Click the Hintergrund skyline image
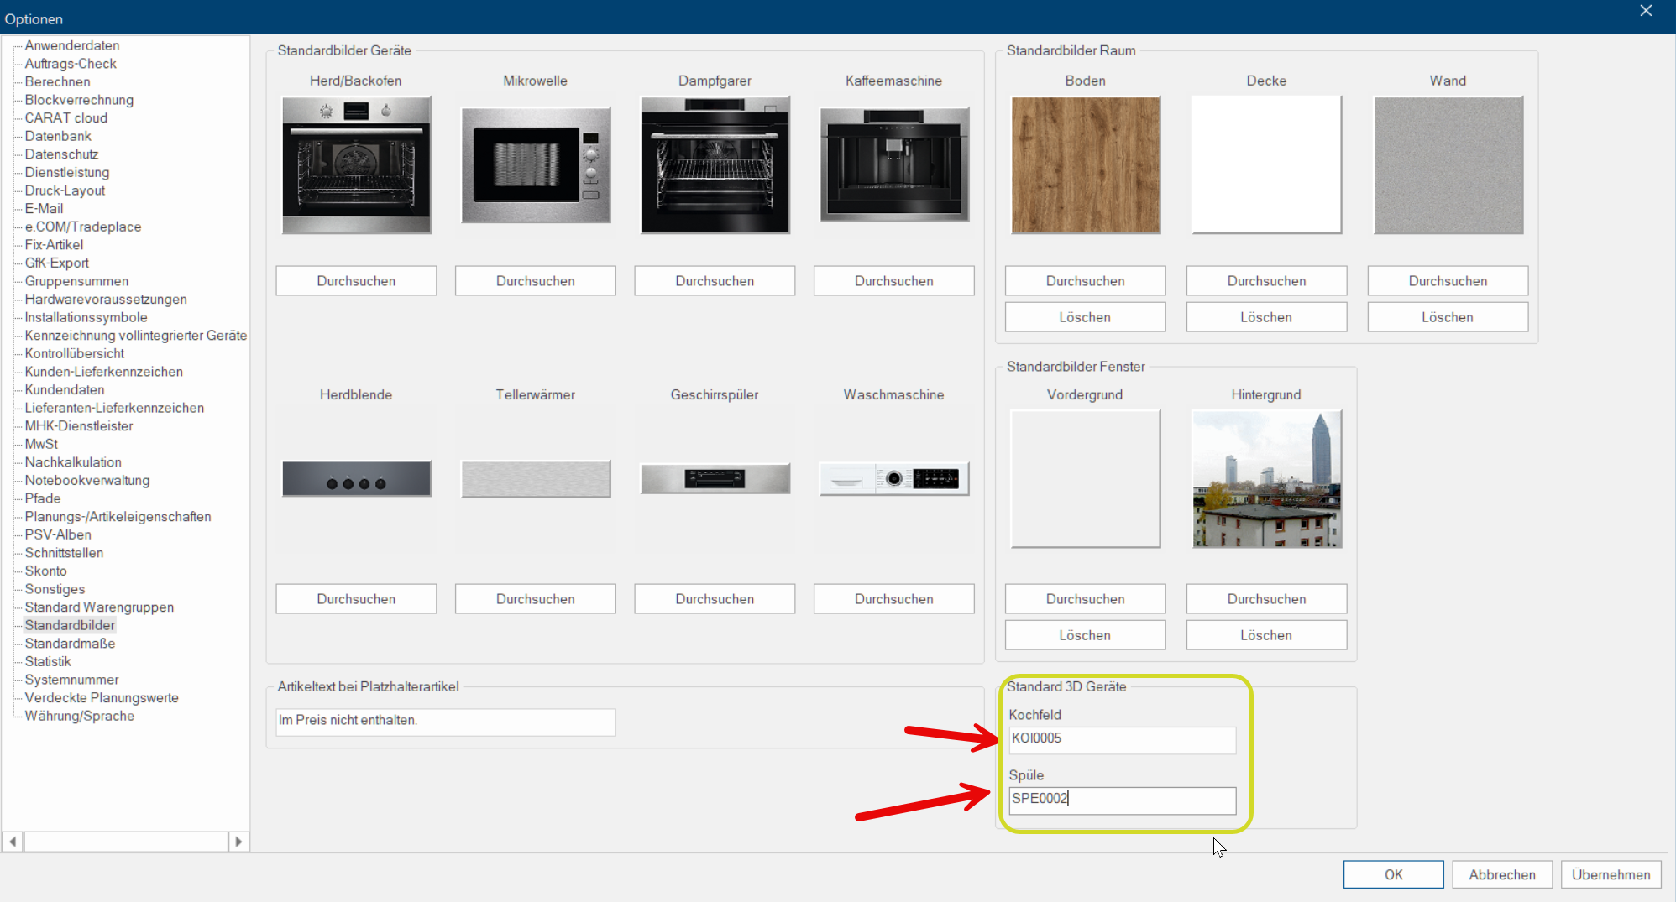The width and height of the screenshot is (1676, 902). point(1266,478)
